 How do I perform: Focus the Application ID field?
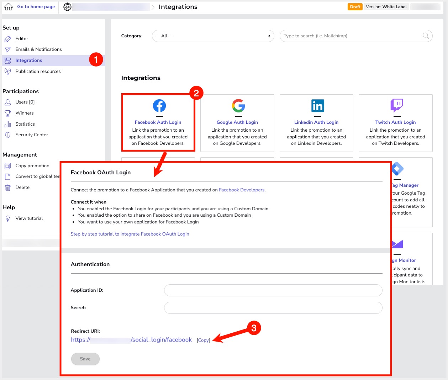pos(273,290)
